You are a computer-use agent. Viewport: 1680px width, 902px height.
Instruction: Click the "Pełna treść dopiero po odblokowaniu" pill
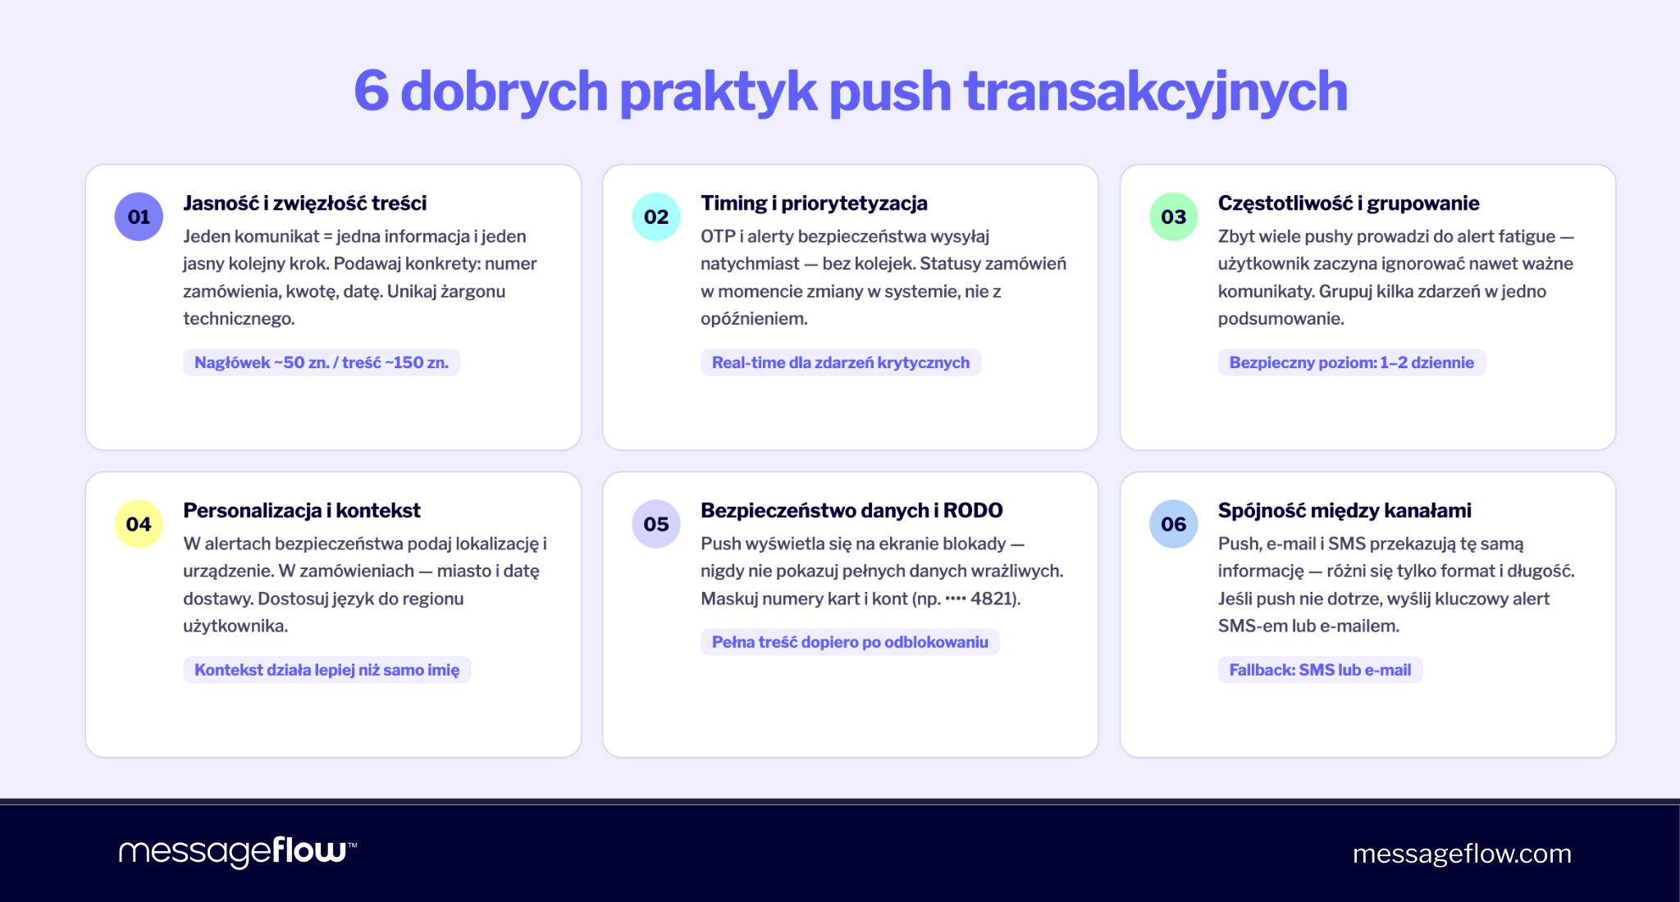tap(849, 642)
